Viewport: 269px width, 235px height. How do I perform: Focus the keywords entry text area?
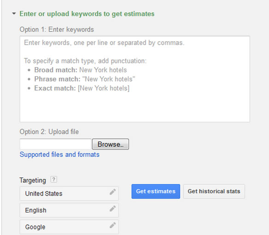pyautogui.click(x=134, y=79)
